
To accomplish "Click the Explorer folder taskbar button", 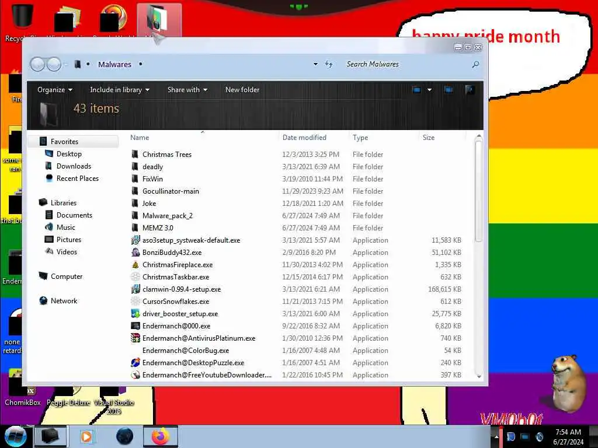I will [50, 436].
